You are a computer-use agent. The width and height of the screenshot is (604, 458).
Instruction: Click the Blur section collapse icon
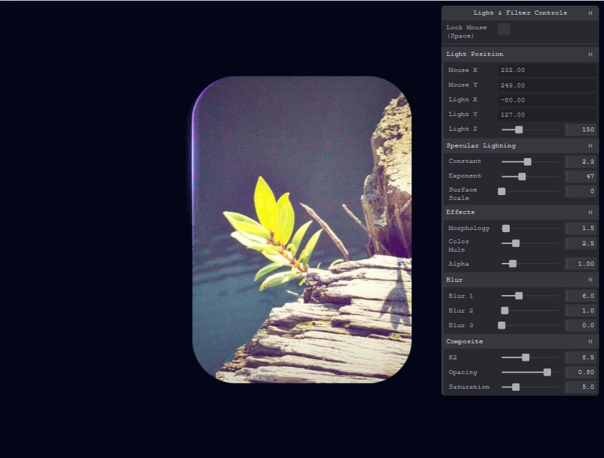(590, 280)
